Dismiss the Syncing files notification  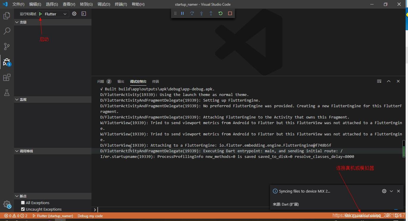398,191
